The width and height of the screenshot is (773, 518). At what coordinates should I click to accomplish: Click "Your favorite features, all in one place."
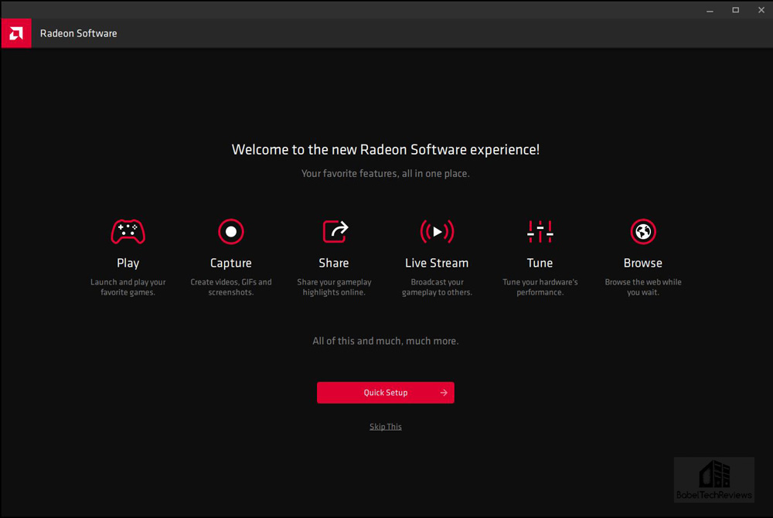pyautogui.click(x=386, y=173)
